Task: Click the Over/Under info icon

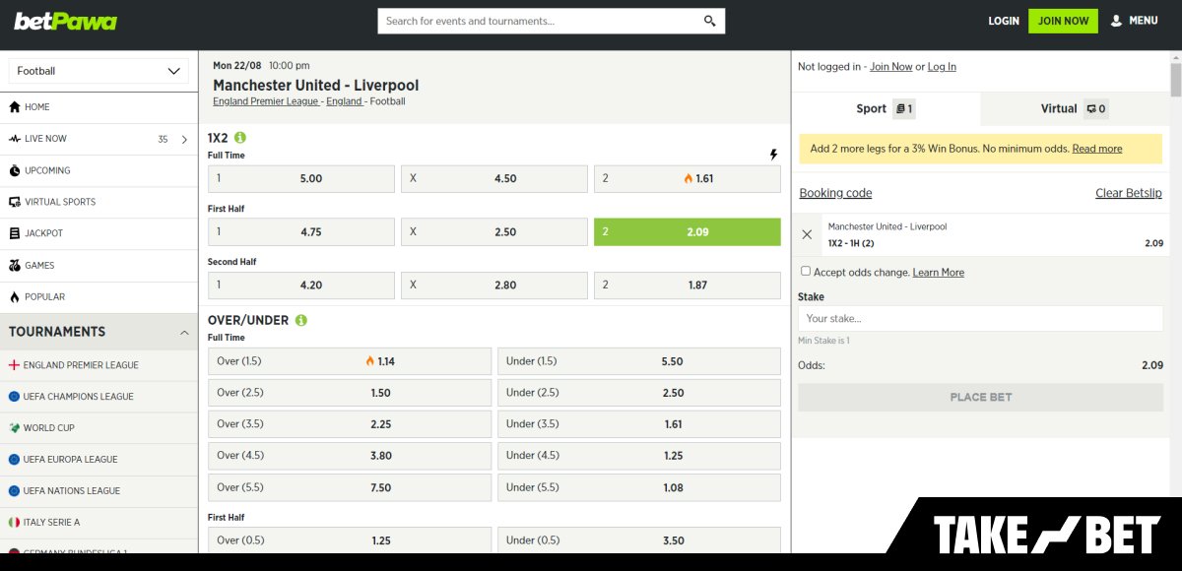Action: [301, 320]
